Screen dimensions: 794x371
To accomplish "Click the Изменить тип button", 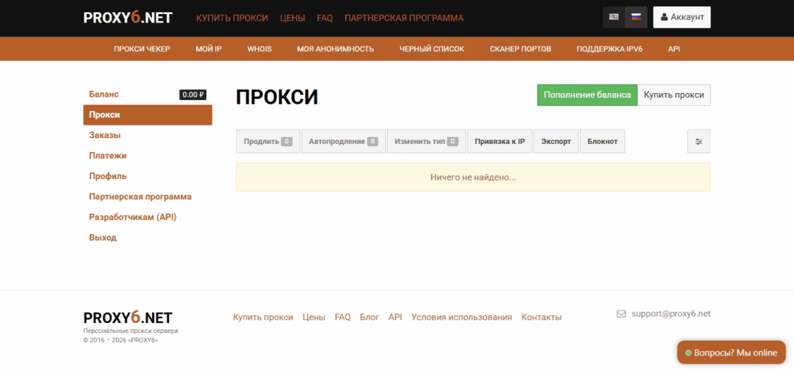I will pos(426,141).
